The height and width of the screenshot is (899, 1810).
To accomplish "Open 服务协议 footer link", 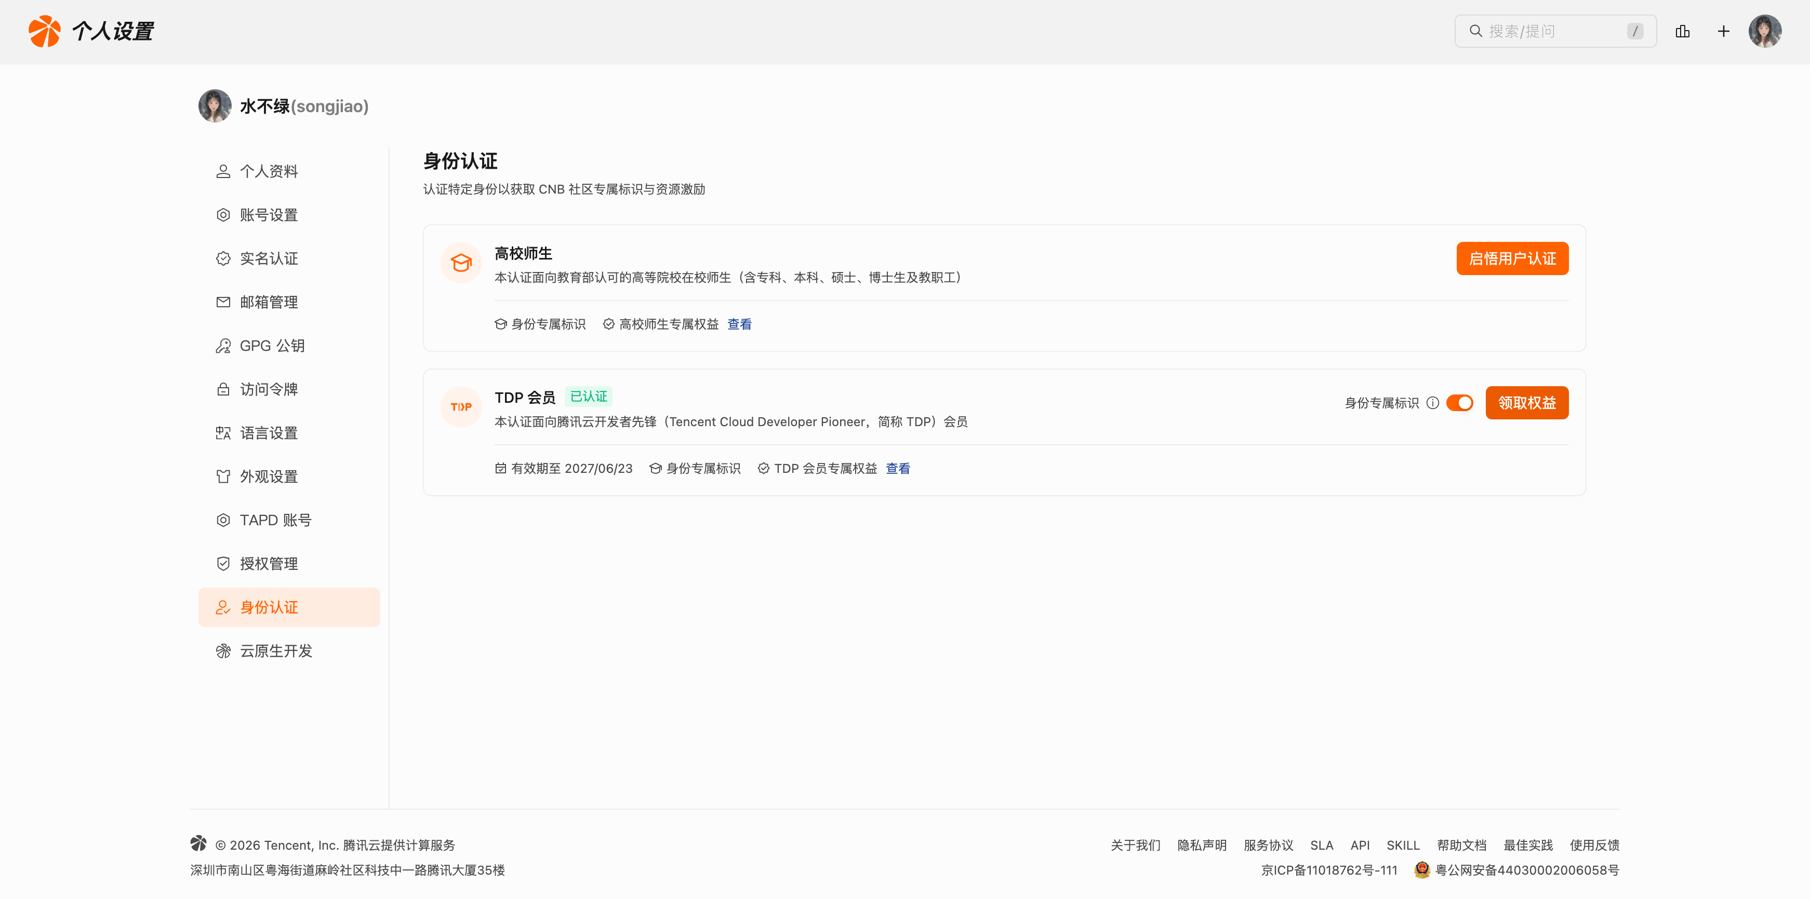I will pos(1268,845).
